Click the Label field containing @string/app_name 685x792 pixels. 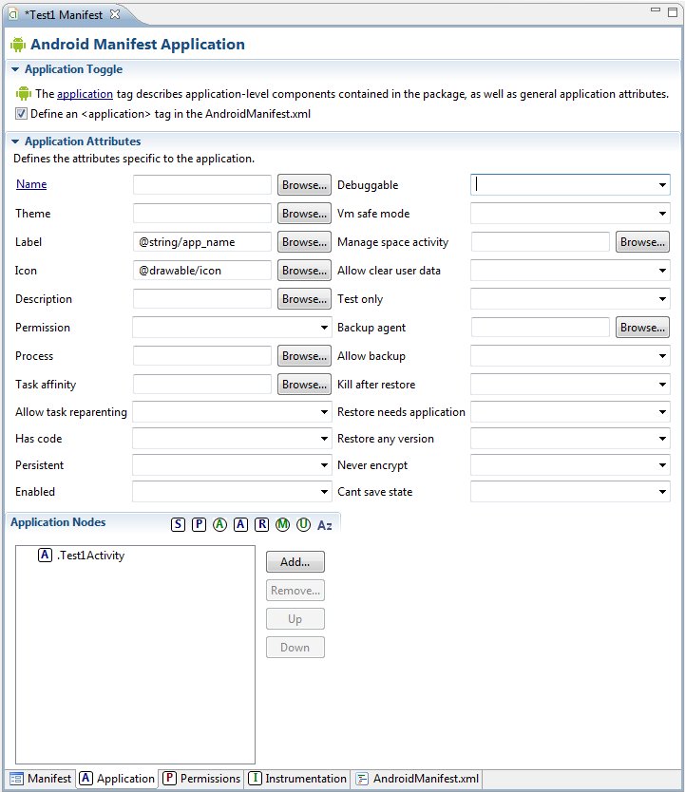pyautogui.click(x=202, y=242)
